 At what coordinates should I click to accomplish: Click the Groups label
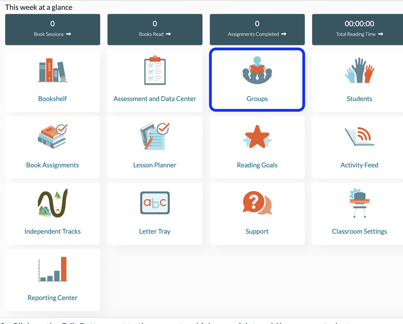click(x=257, y=99)
